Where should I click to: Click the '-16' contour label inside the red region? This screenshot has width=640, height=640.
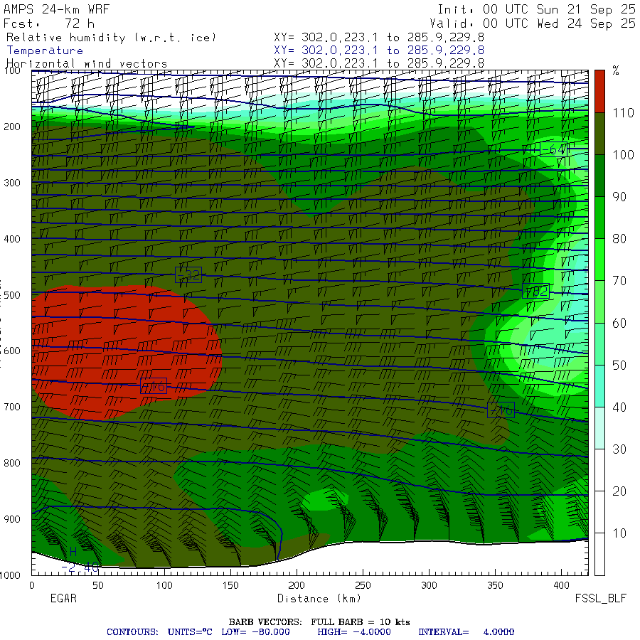tap(154, 386)
